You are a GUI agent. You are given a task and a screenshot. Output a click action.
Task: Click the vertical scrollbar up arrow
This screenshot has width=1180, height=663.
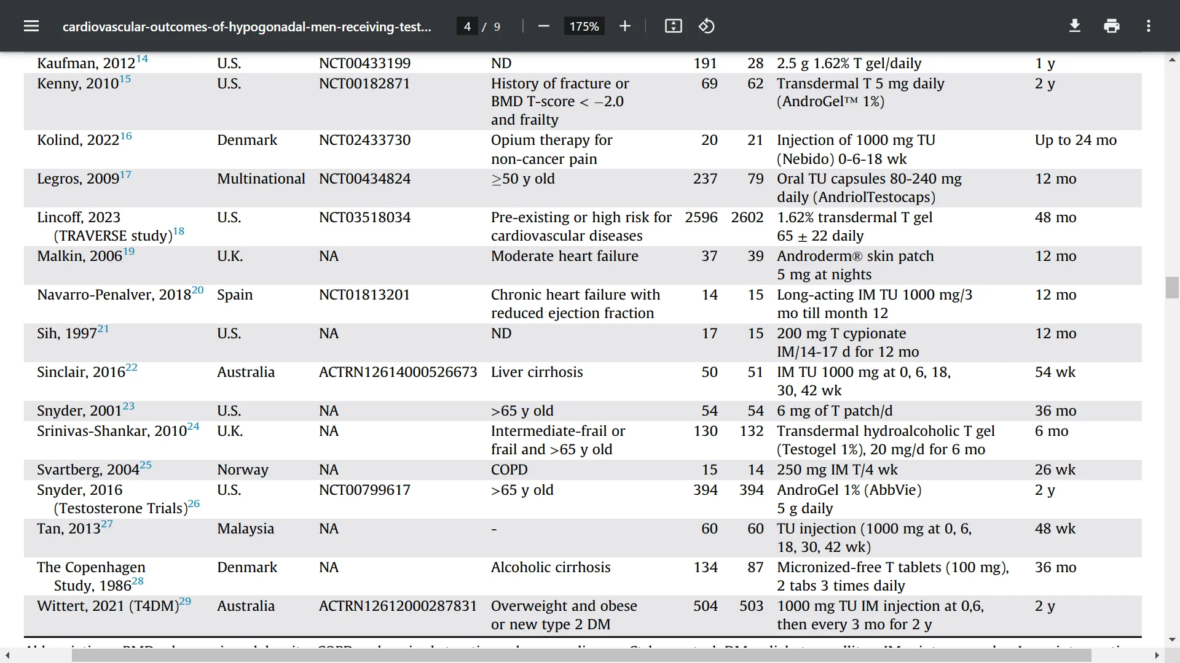(x=1172, y=60)
